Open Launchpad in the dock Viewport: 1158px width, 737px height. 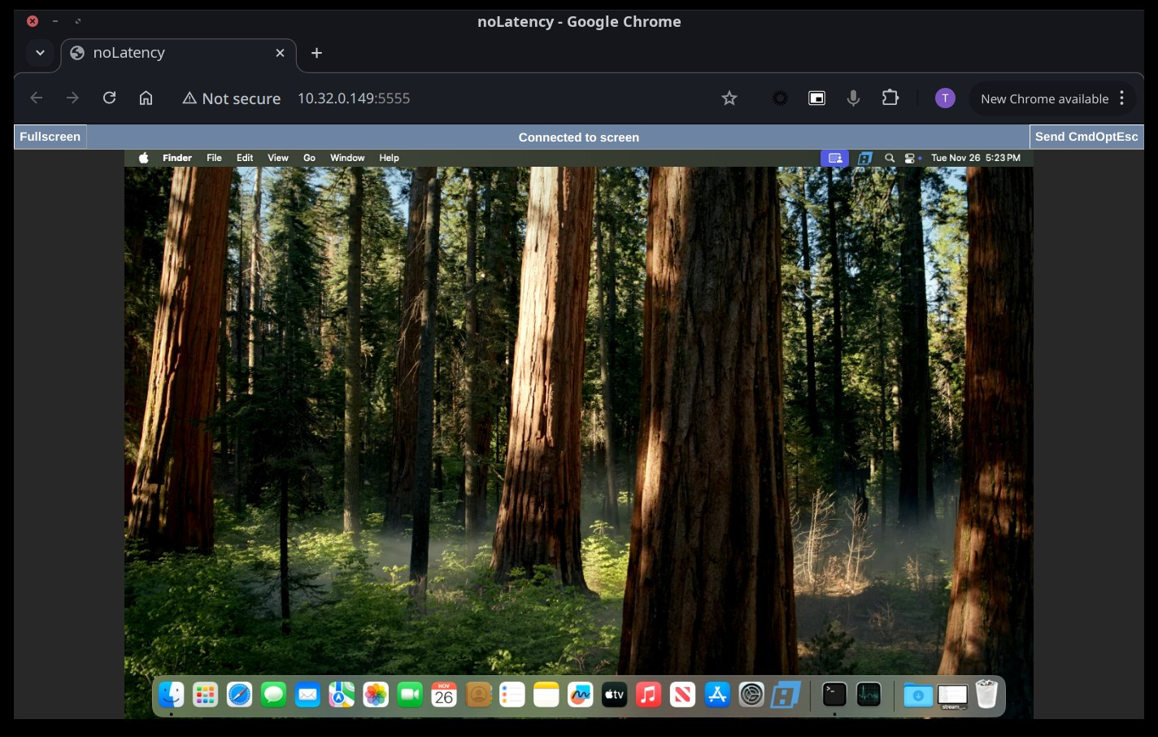point(205,695)
